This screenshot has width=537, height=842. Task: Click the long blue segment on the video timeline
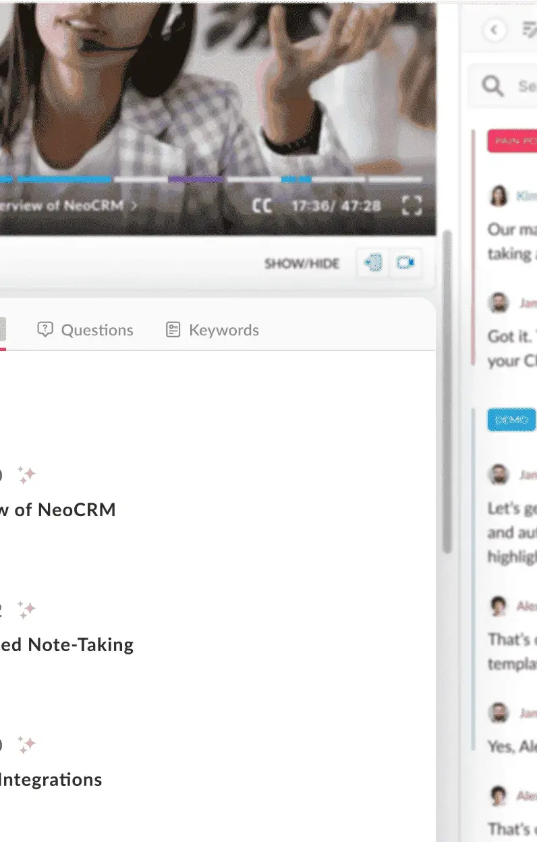click(x=64, y=179)
